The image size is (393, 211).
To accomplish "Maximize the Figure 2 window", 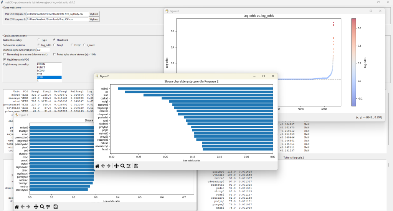I will pos(264,76).
